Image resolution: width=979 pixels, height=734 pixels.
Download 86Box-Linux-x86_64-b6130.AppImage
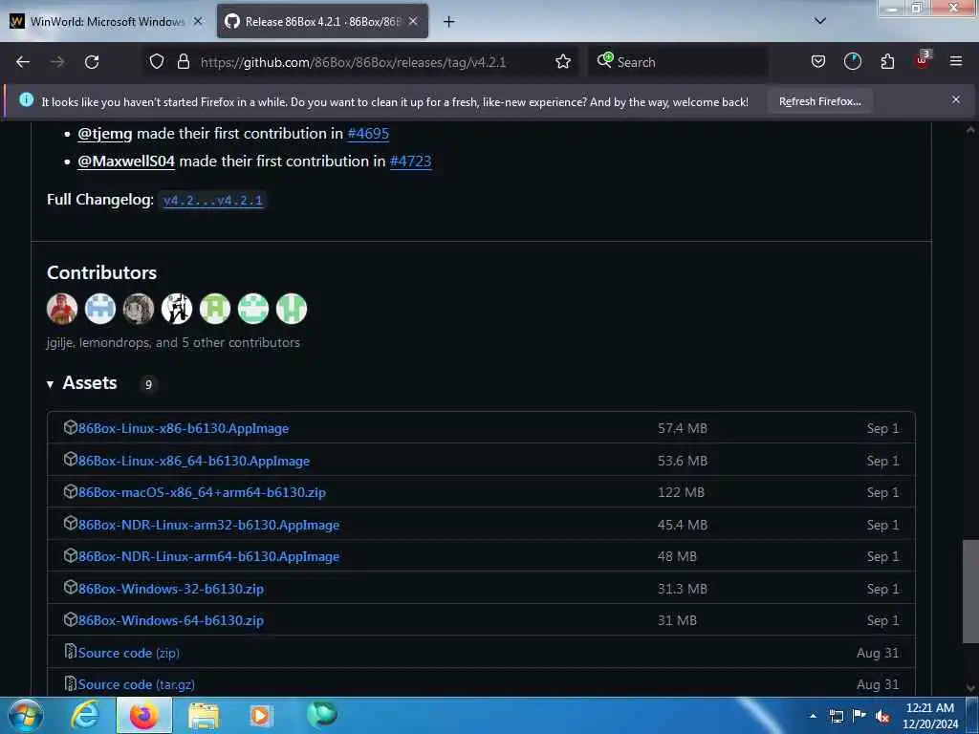(193, 462)
